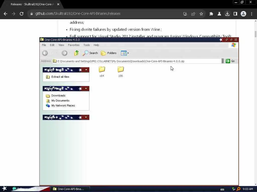Go up one folder level in Explorer
This screenshot has height=192, width=257.
(x=77, y=53)
